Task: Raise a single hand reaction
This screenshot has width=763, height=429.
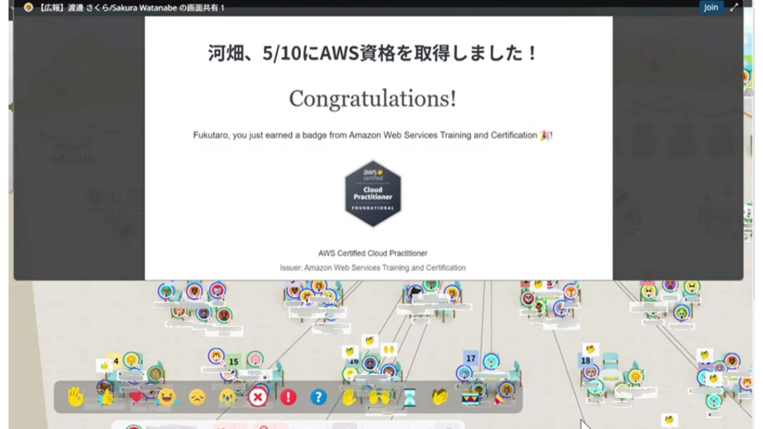Action: 349,397
